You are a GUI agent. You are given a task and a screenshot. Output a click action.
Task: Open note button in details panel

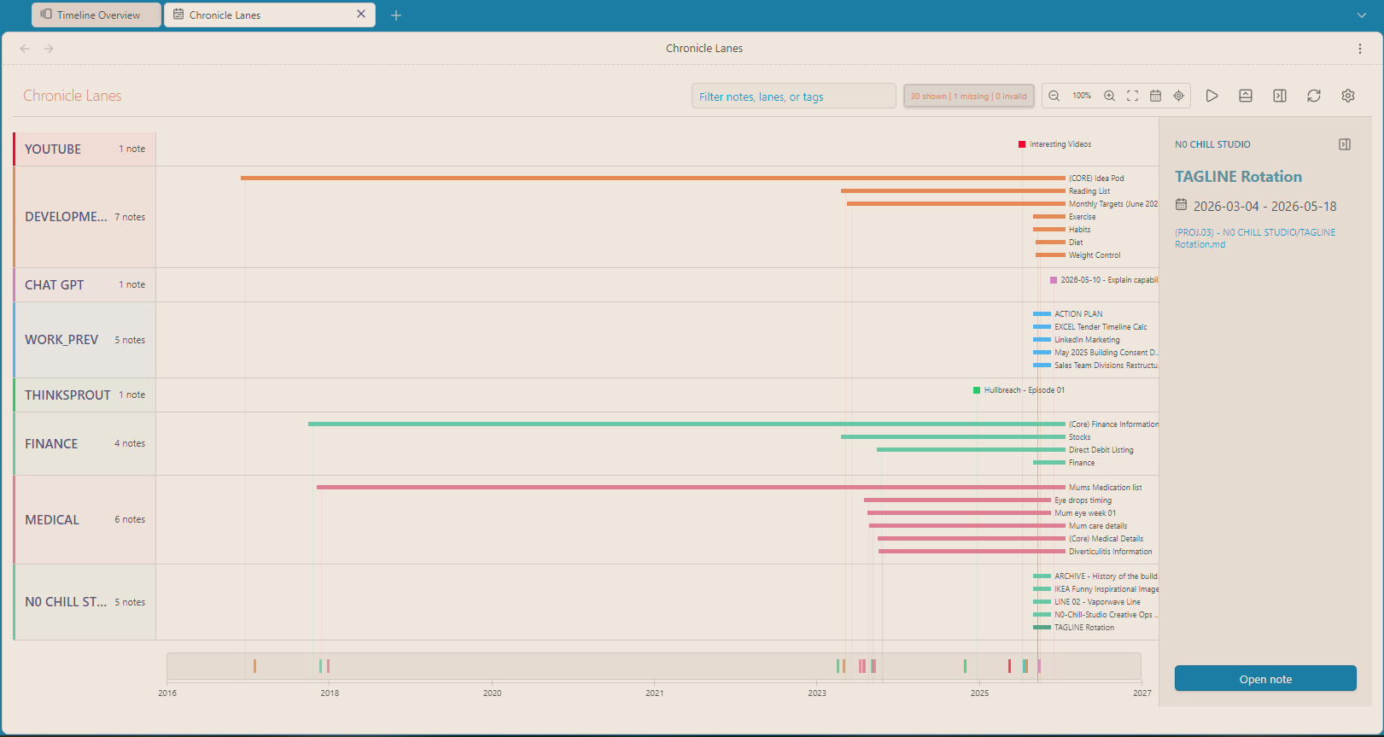pos(1265,679)
